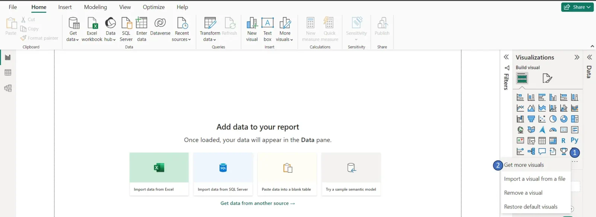Select the Pie chart visual
This screenshot has height=217, width=596.
tap(553, 119)
